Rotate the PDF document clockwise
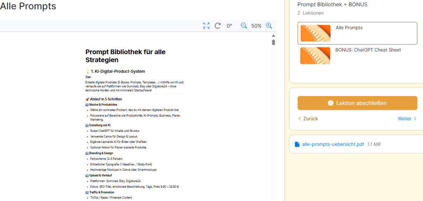Screen dimensions: 423x201 point(218,26)
